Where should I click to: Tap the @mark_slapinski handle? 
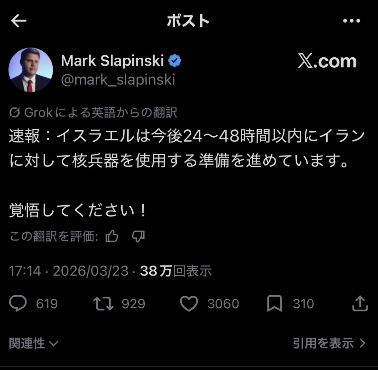(118, 80)
